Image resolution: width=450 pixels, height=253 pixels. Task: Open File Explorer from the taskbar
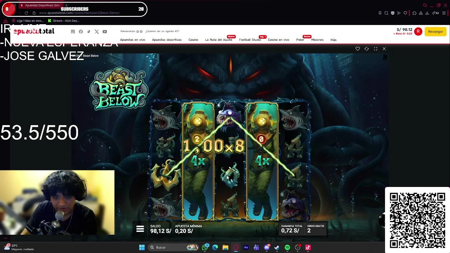click(x=225, y=247)
